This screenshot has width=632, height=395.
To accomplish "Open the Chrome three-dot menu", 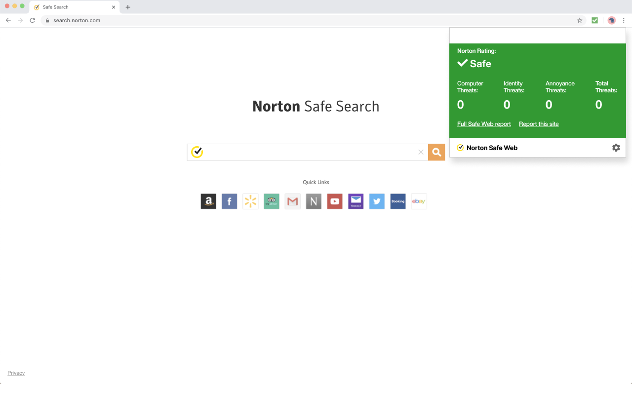I will click(x=624, y=20).
